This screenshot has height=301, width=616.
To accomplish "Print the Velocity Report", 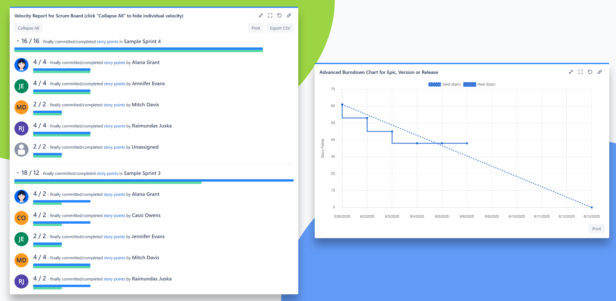I will point(256,28).
